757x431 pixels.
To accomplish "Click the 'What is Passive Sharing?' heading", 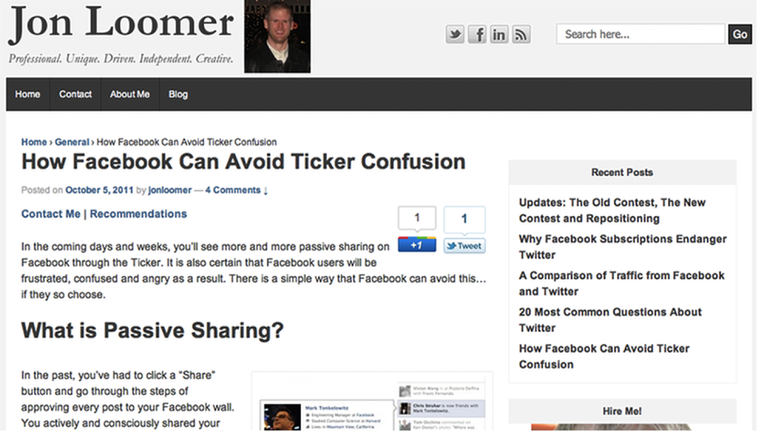I will click(152, 330).
